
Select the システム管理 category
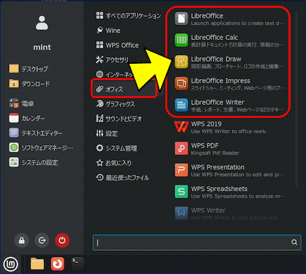click(x=116, y=148)
